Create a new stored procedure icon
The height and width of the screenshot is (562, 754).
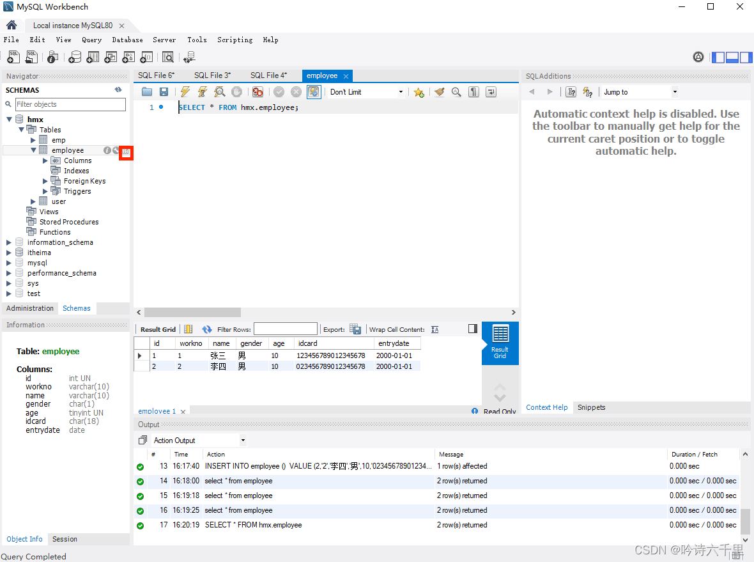coord(128,58)
